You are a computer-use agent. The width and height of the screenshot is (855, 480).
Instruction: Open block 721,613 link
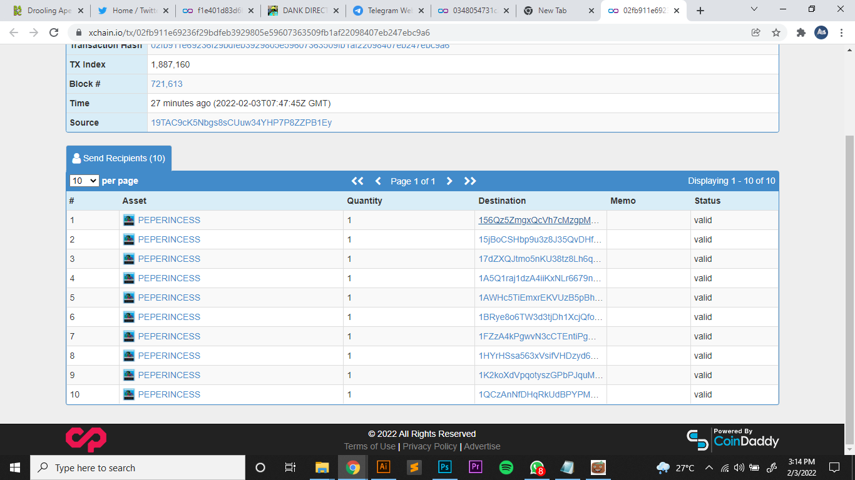click(x=166, y=84)
